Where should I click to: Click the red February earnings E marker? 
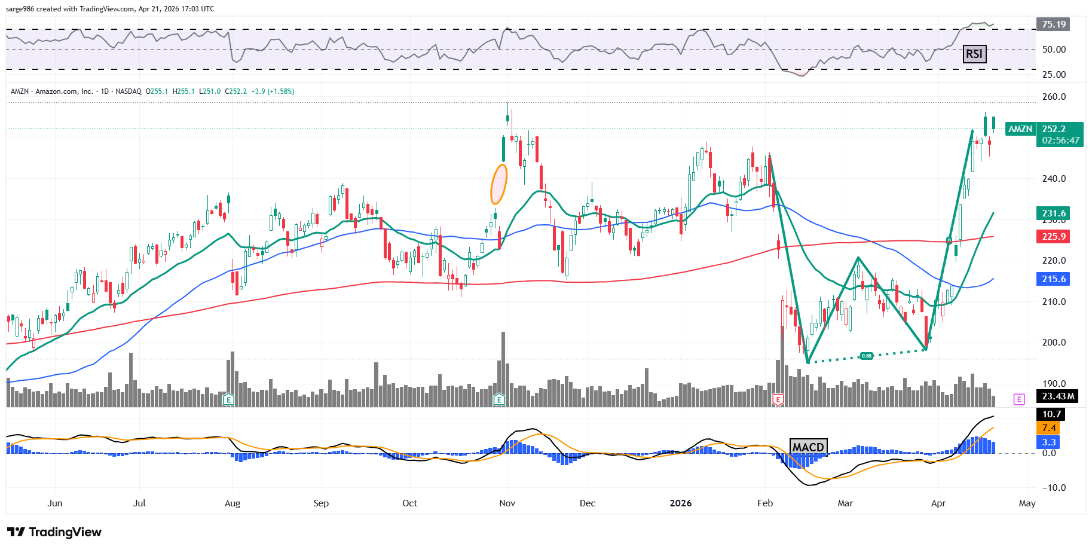[x=778, y=399]
